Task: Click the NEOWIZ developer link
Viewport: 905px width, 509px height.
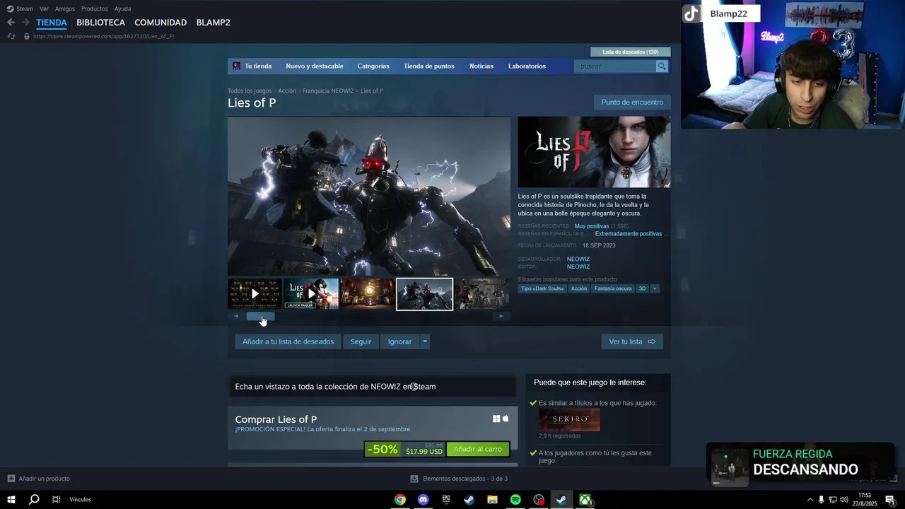Action: [x=578, y=259]
